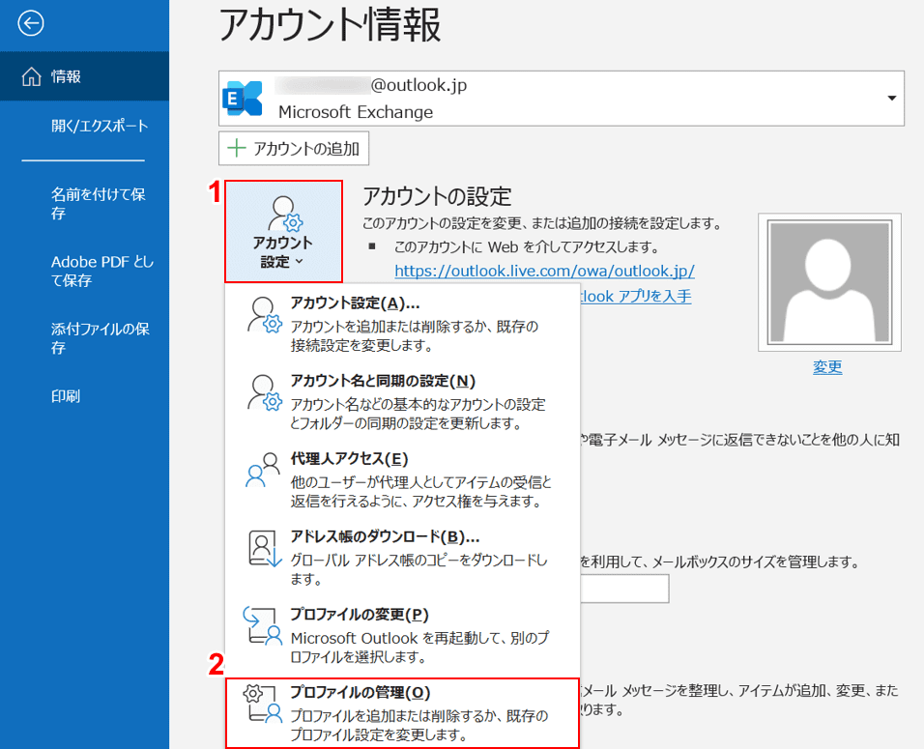Screen dimensions: 924x749
Task: Click the アカウントの設定 heading
Action: [437, 196]
